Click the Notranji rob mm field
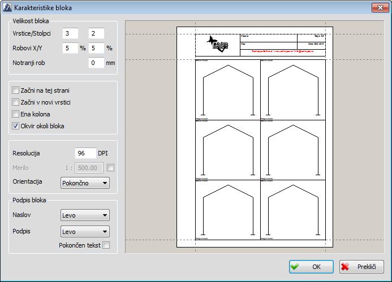This screenshot has width=392, height=282. pyautogui.click(x=96, y=63)
